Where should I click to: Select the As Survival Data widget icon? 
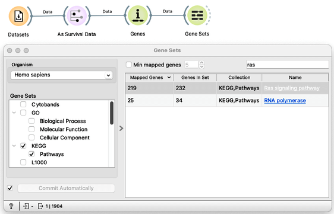(x=77, y=16)
